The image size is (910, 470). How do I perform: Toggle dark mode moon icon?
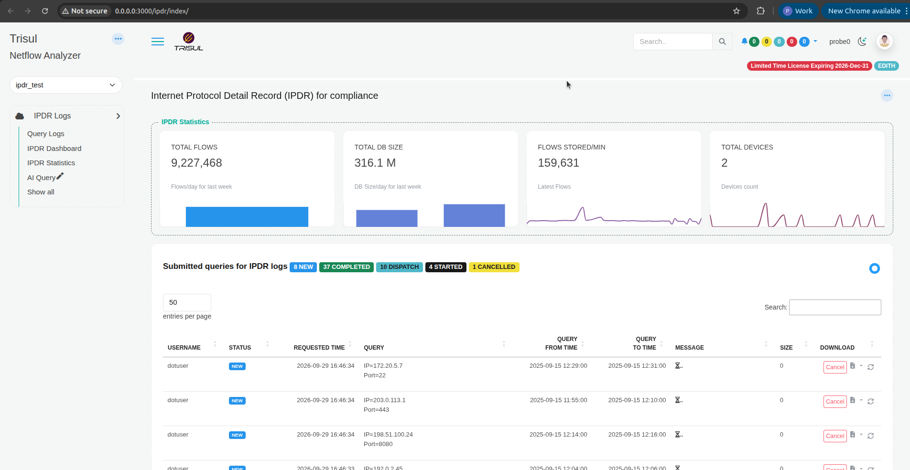[x=862, y=42]
